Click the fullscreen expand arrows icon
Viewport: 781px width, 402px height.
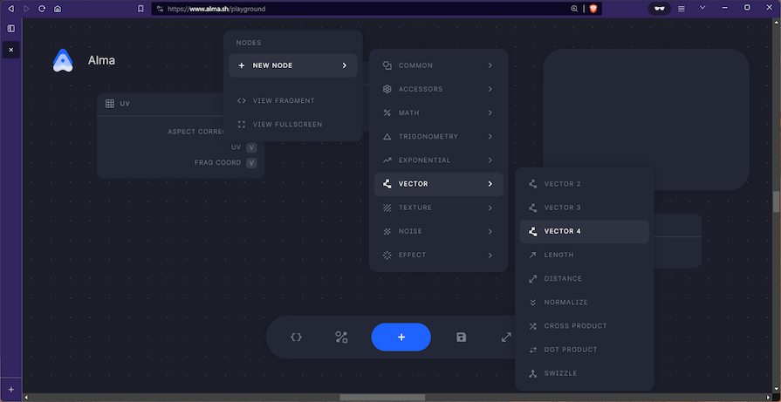506,337
